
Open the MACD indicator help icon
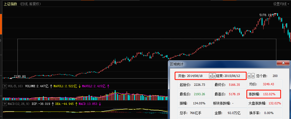(x=4, y=104)
